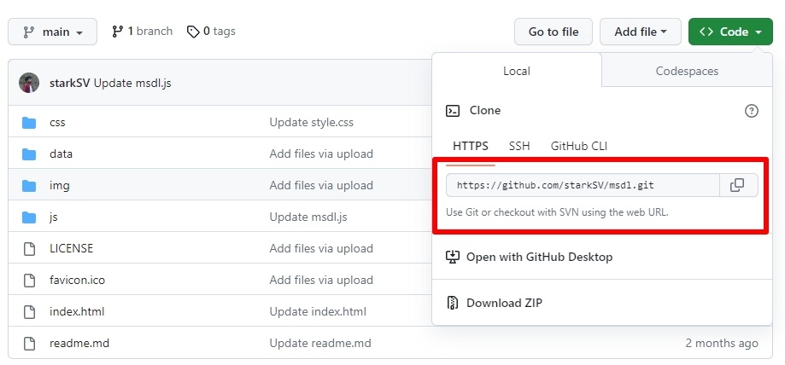Click the css folder icon
This screenshot has height=365, width=785.
[29, 123]
